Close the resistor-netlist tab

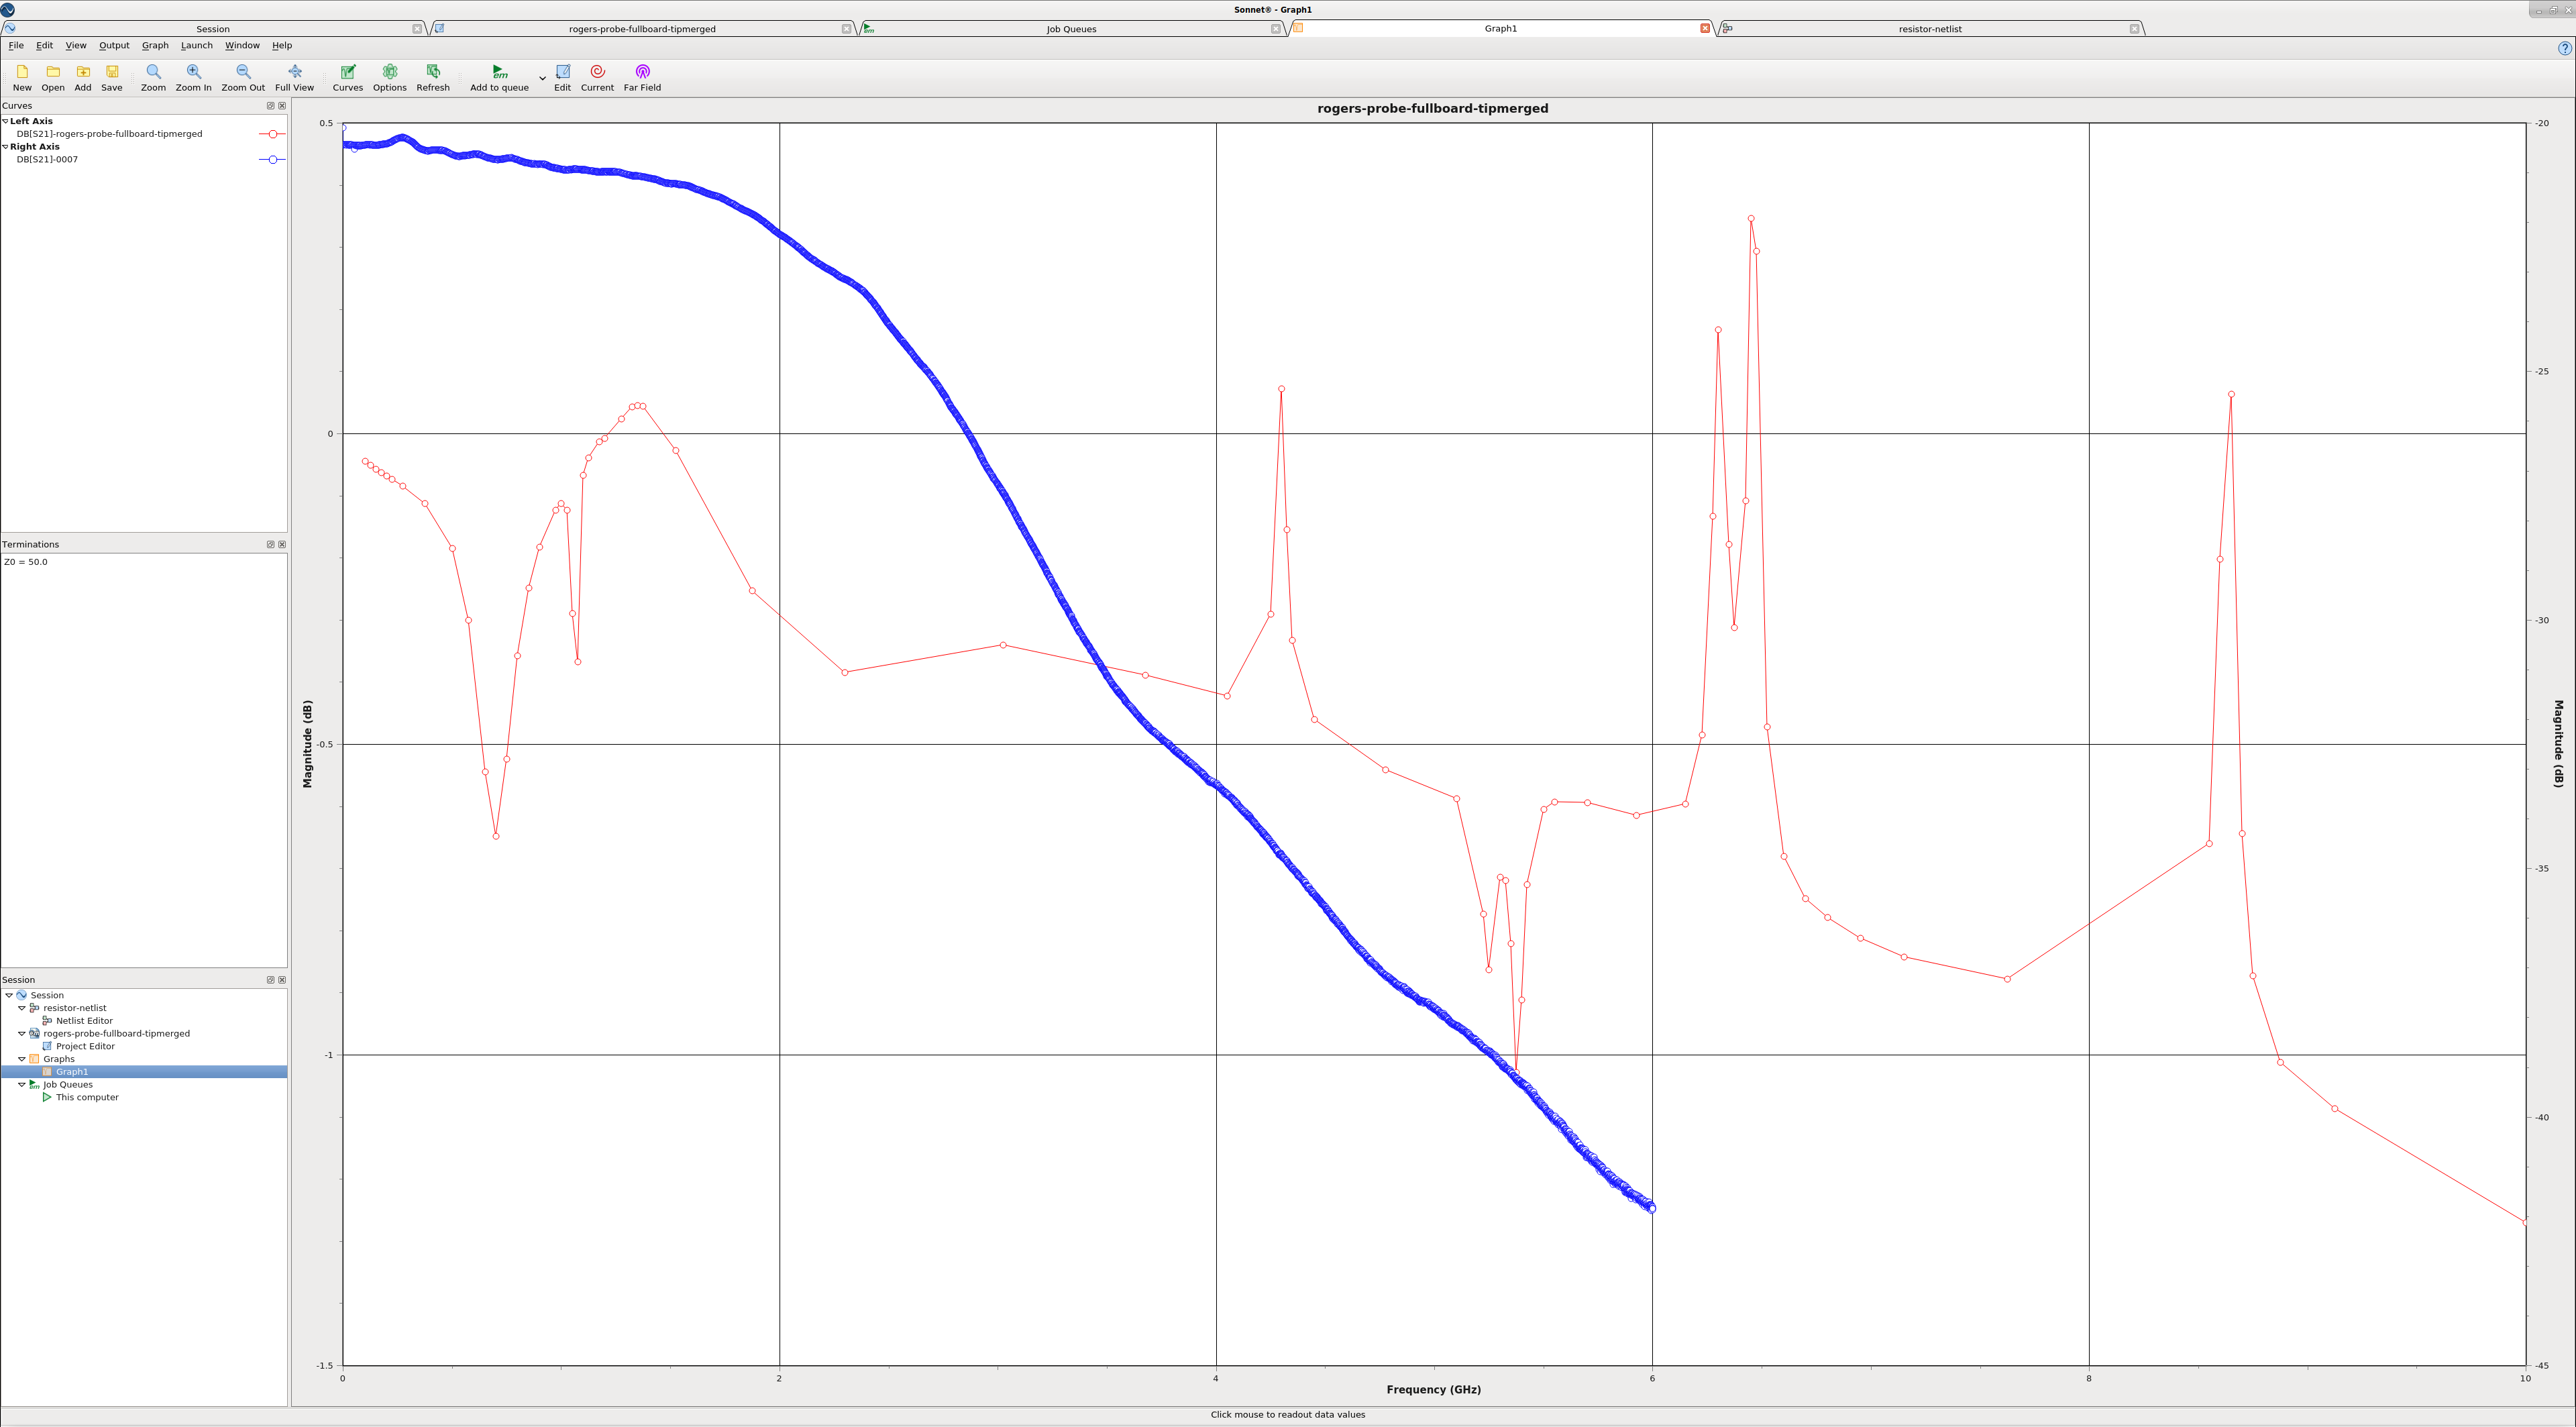[x=2134, y=29]
